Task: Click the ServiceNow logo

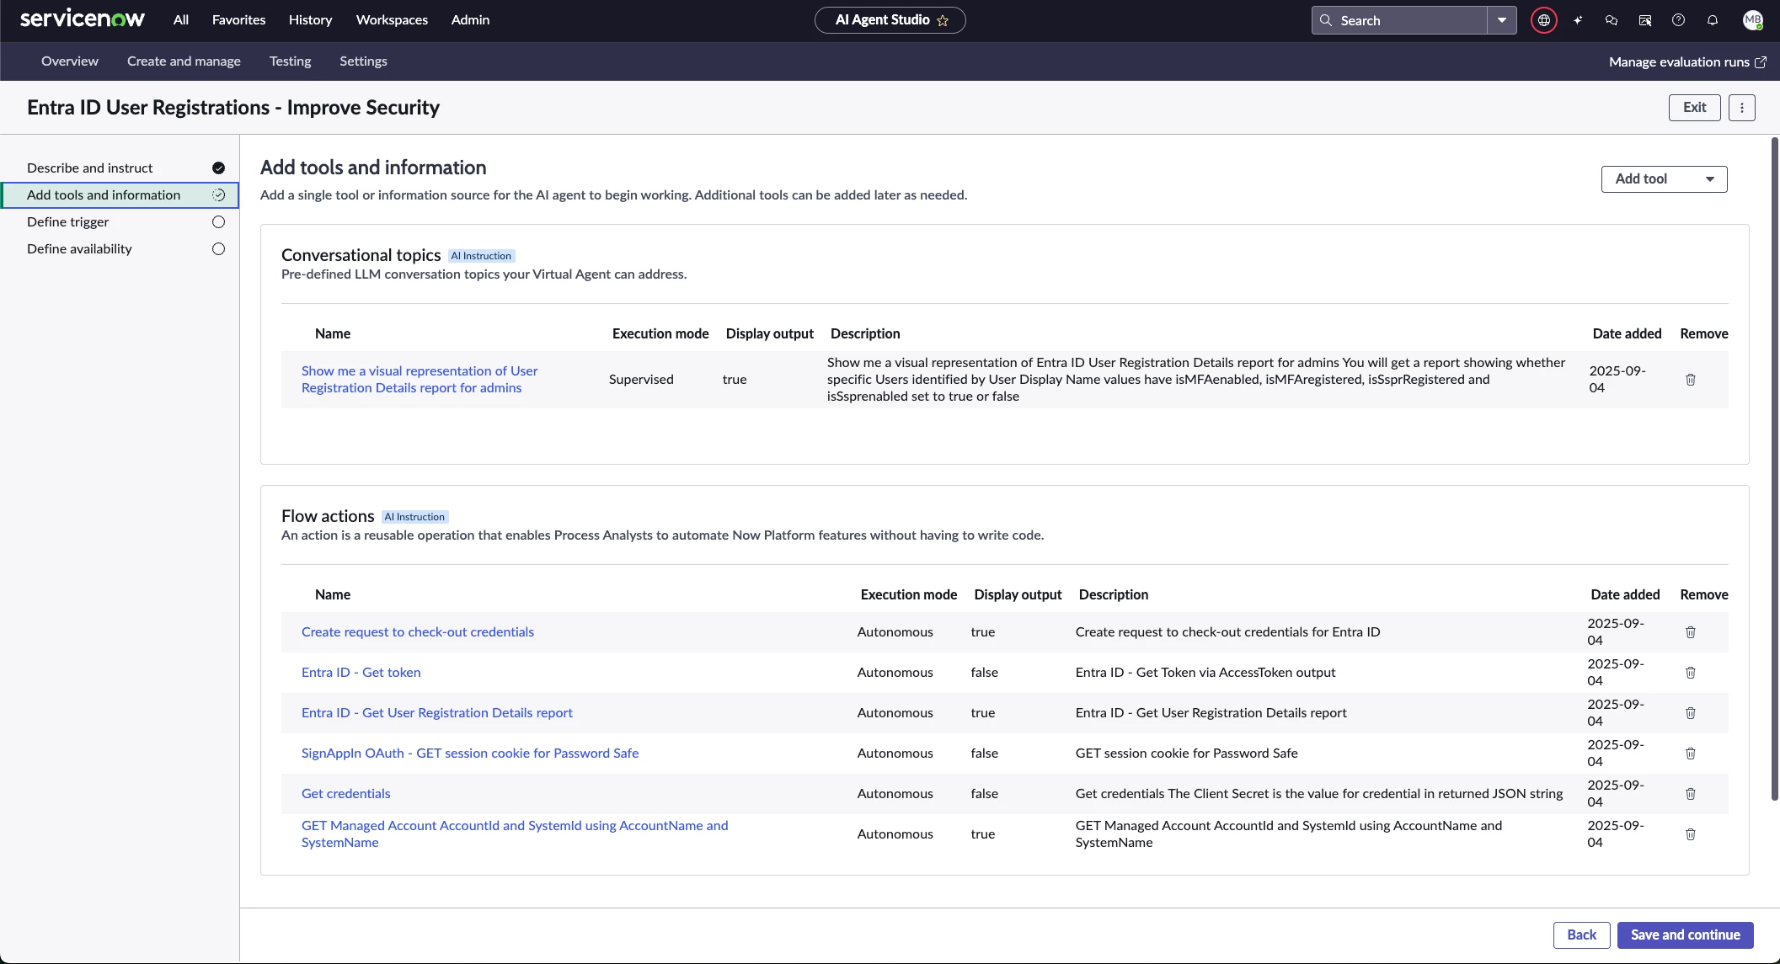Action: click(x=83, y=19)
